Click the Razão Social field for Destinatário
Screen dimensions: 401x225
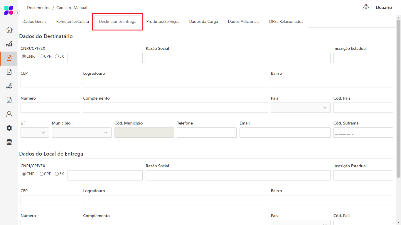tap(238, 58)
